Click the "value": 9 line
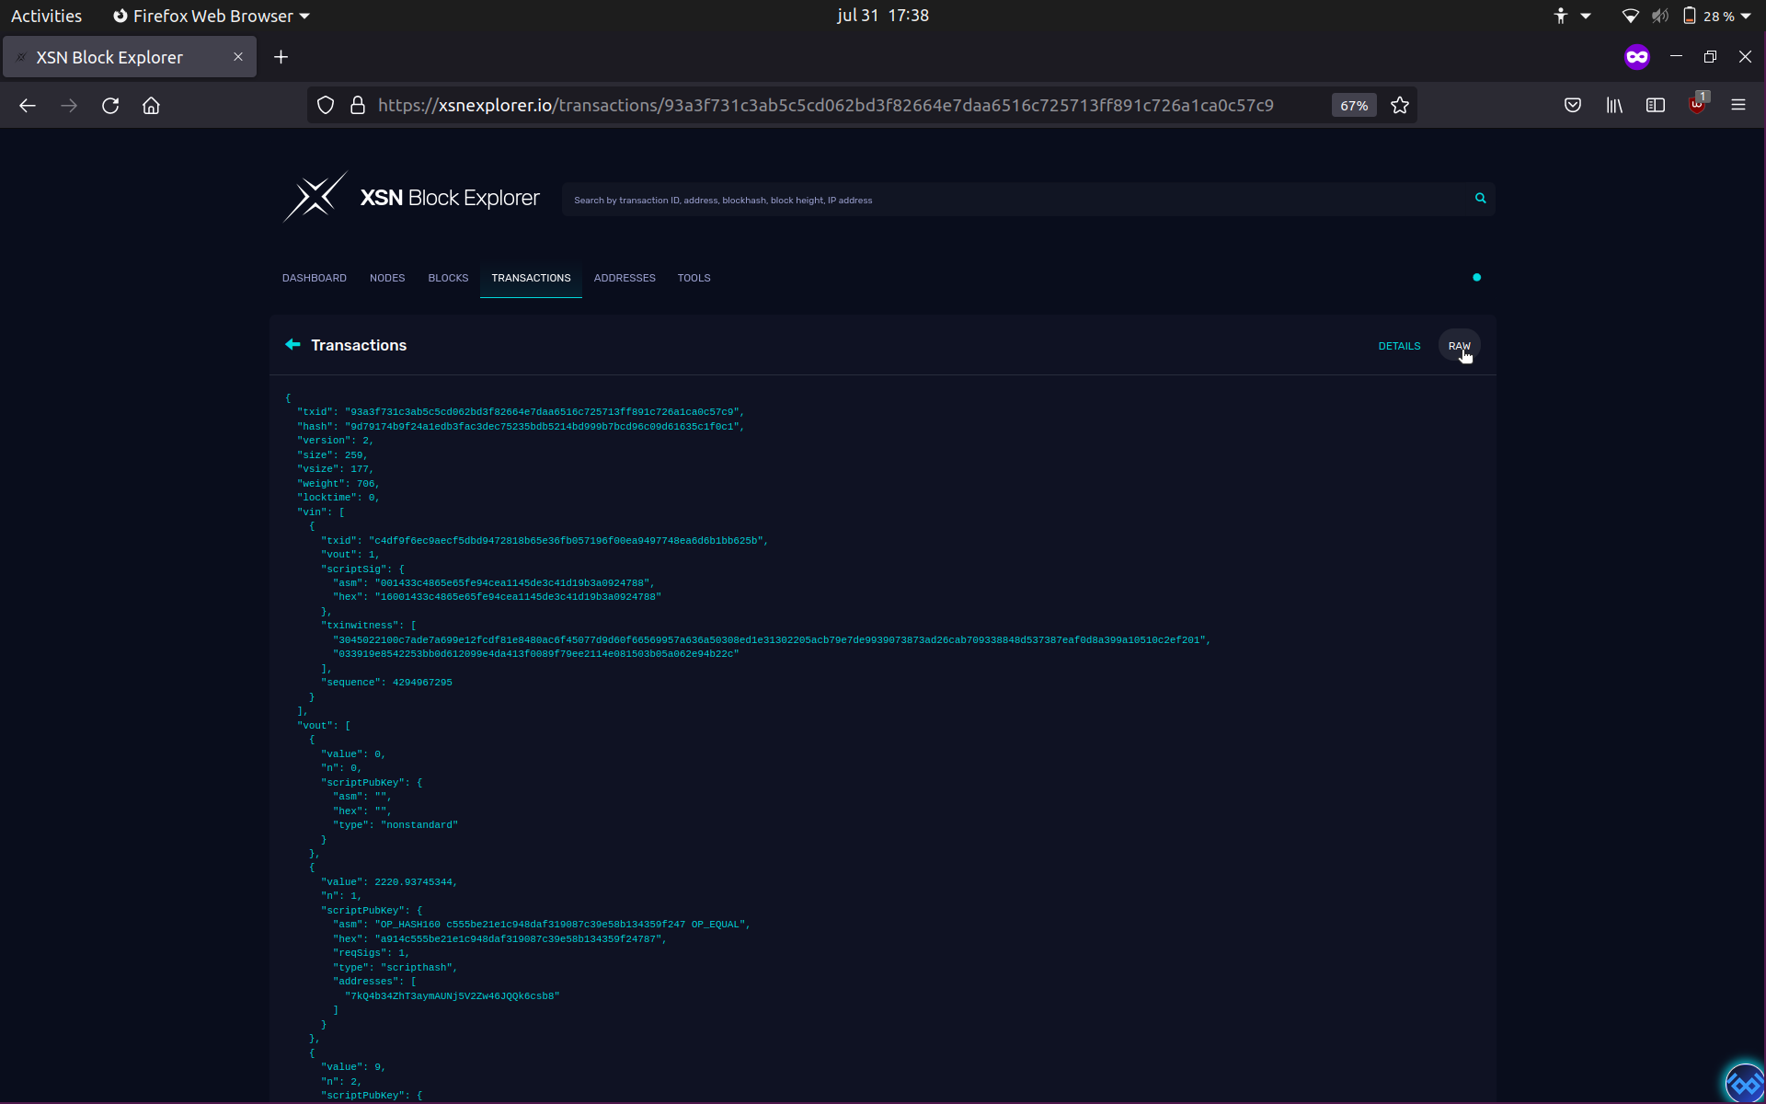This screenshot has height=1104, width=1766. point(353,1067)
